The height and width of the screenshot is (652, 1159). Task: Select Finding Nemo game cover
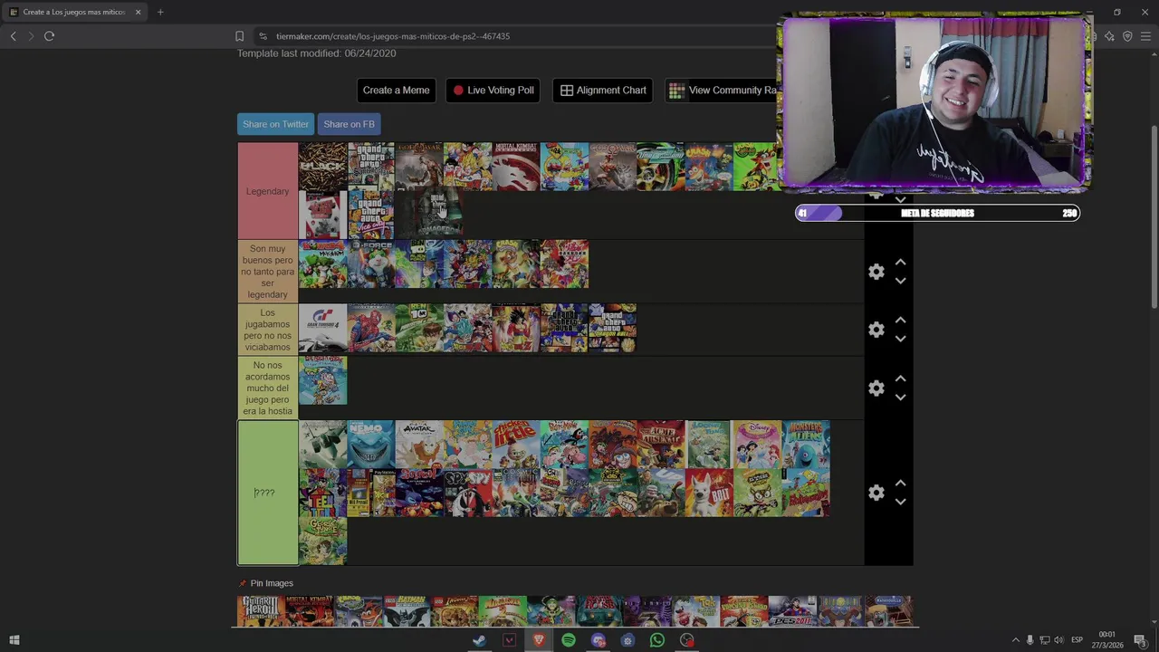coord(371,445)
